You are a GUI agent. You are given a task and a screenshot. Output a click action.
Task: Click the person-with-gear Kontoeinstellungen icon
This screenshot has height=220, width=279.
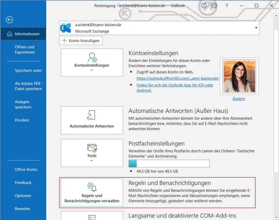(92, 57)
